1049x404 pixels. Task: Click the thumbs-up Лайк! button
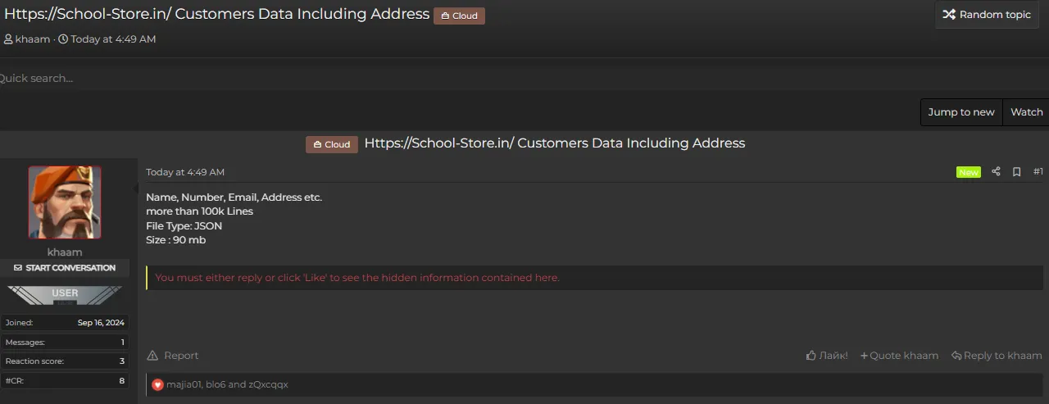coord(827,356)
